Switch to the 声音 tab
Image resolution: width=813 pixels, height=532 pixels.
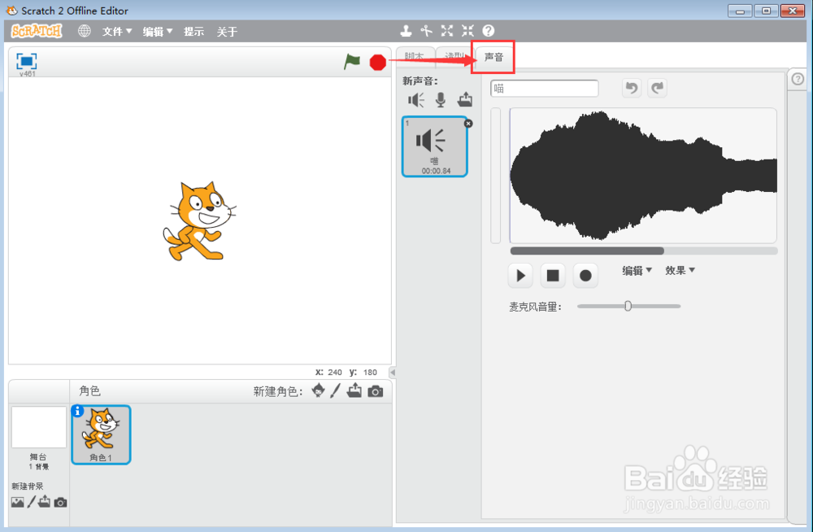(493, 57)
